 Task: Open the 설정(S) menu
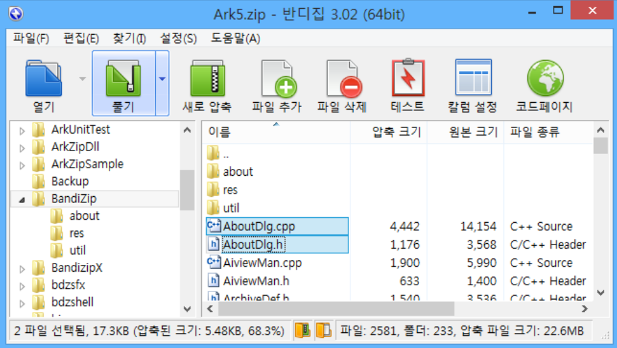(178, 38)
